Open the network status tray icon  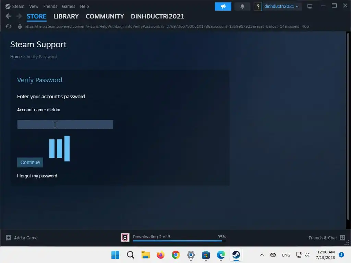click(x=299, y=255)
